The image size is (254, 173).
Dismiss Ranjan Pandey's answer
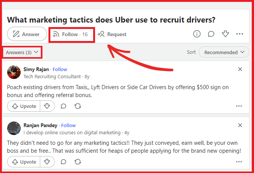[240, 125]
